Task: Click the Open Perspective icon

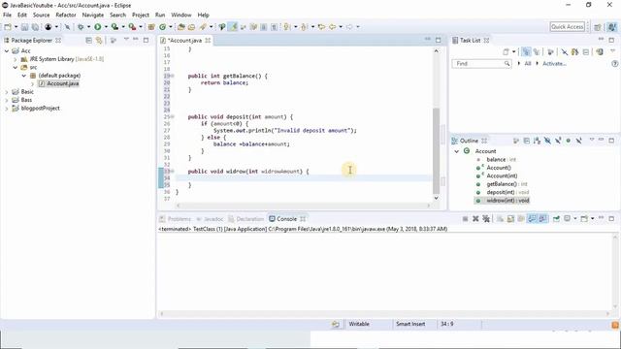Action: [x=598, y=27]
